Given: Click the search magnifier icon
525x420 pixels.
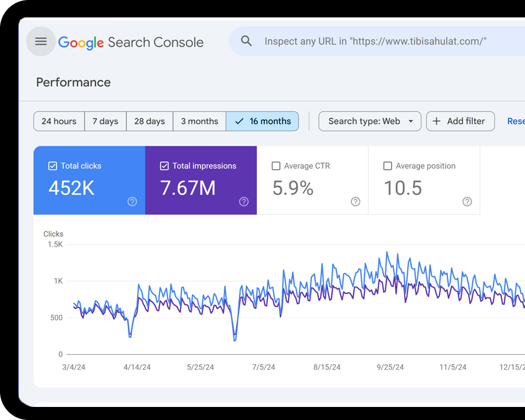Looking at the screenshot, I should click(246, 42).
